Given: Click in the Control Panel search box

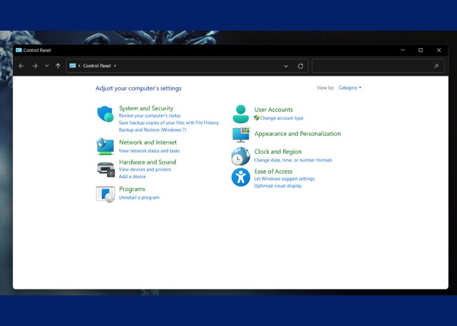Looking at the screenshot, I should coord(372,66).
